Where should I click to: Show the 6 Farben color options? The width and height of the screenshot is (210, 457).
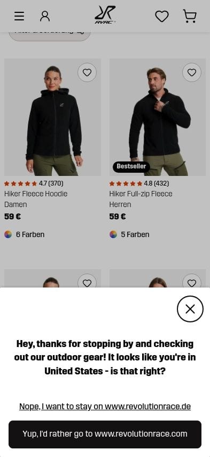pyautogui.click(x=25, y=234)
